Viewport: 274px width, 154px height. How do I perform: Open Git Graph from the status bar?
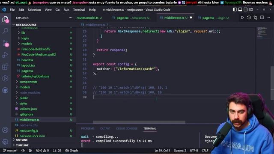click(71, 150)
